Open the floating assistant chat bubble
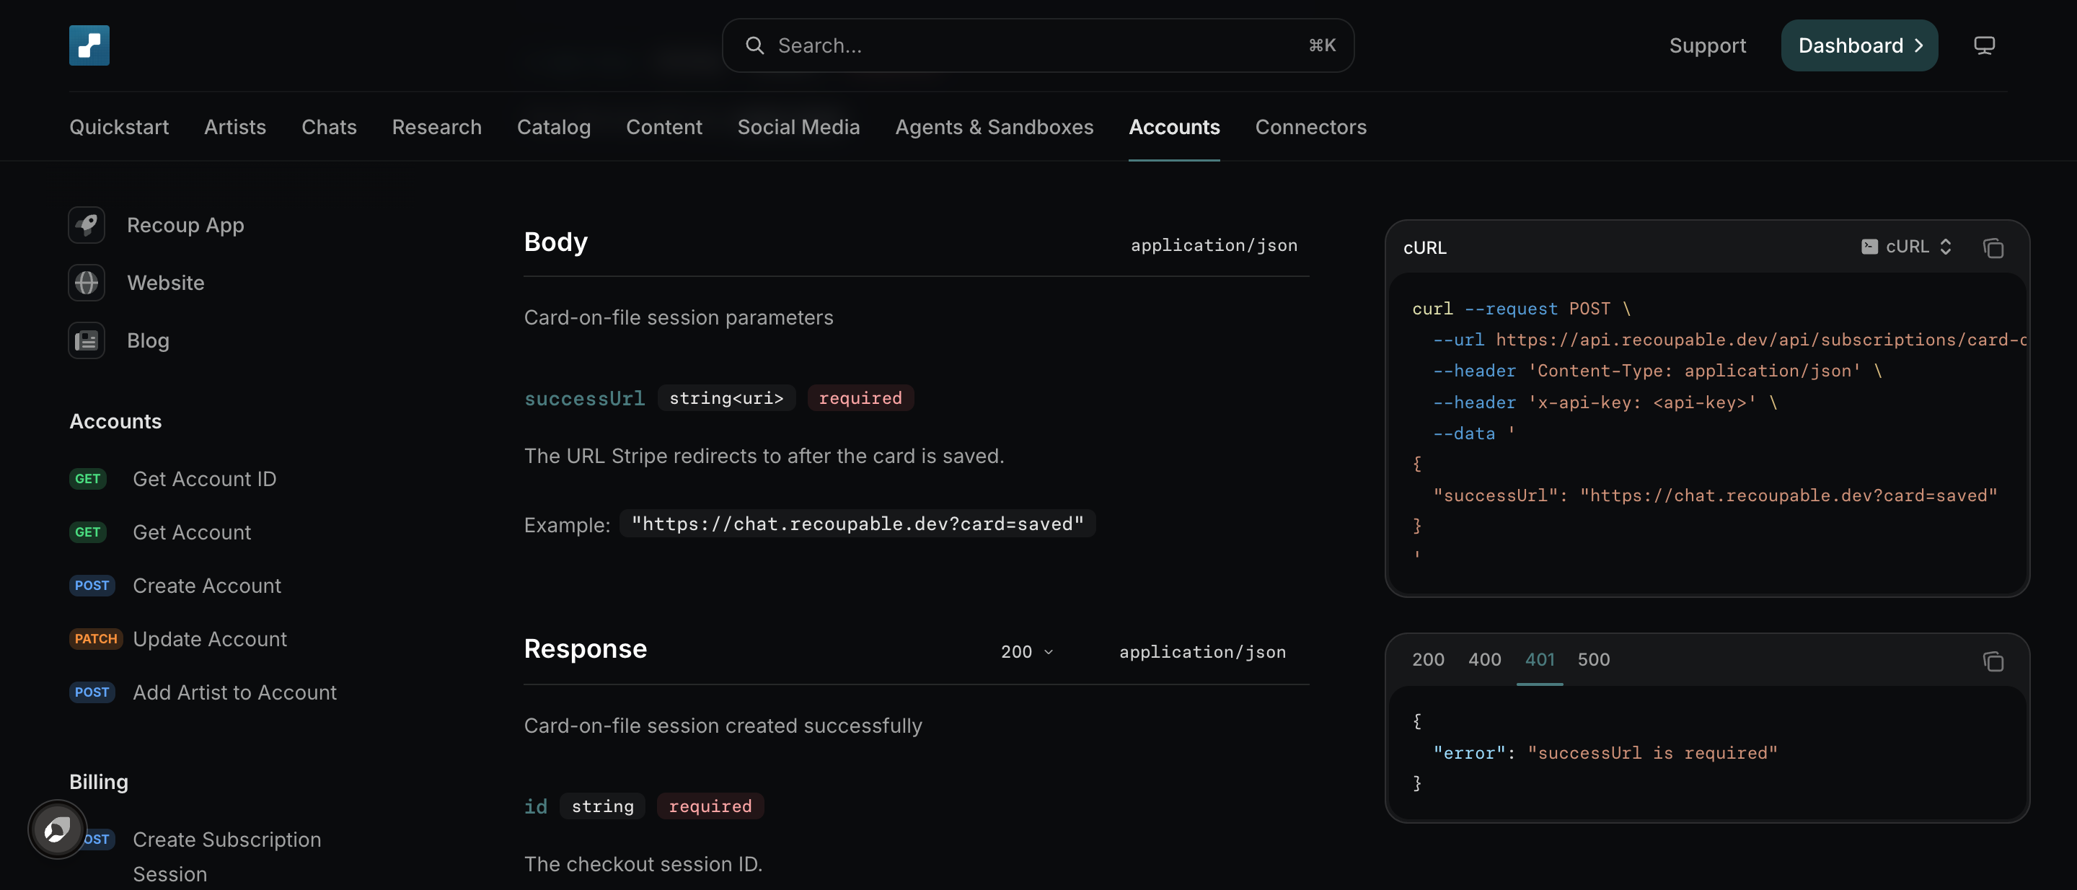The width and height of the screenshot is (2077, 890). pos(56,829)
